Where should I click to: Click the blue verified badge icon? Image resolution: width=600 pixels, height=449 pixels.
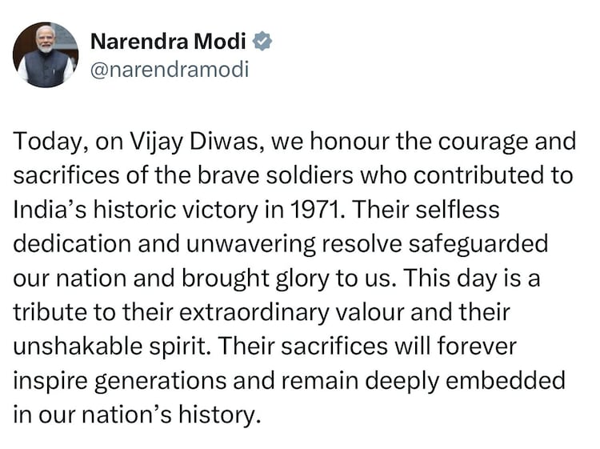(x=262, y=42)
